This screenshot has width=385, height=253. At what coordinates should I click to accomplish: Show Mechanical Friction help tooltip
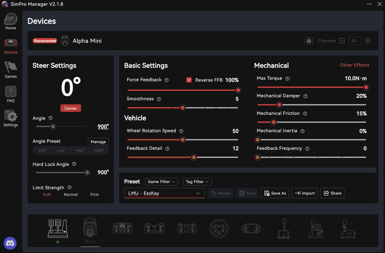[305, 113]
